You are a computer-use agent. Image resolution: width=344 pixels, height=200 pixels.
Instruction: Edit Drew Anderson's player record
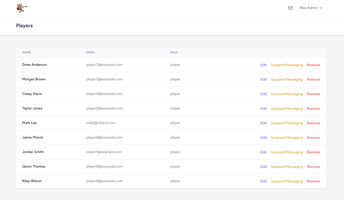(x=264, y=65)
